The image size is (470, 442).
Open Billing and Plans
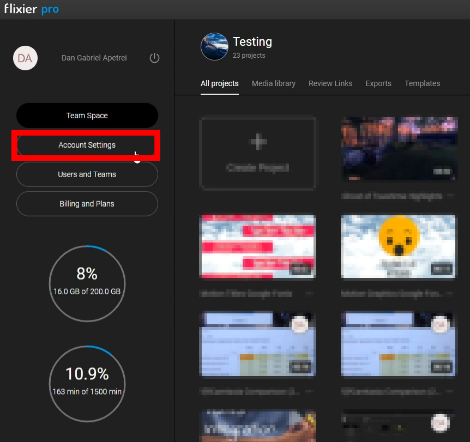point(87,204)
